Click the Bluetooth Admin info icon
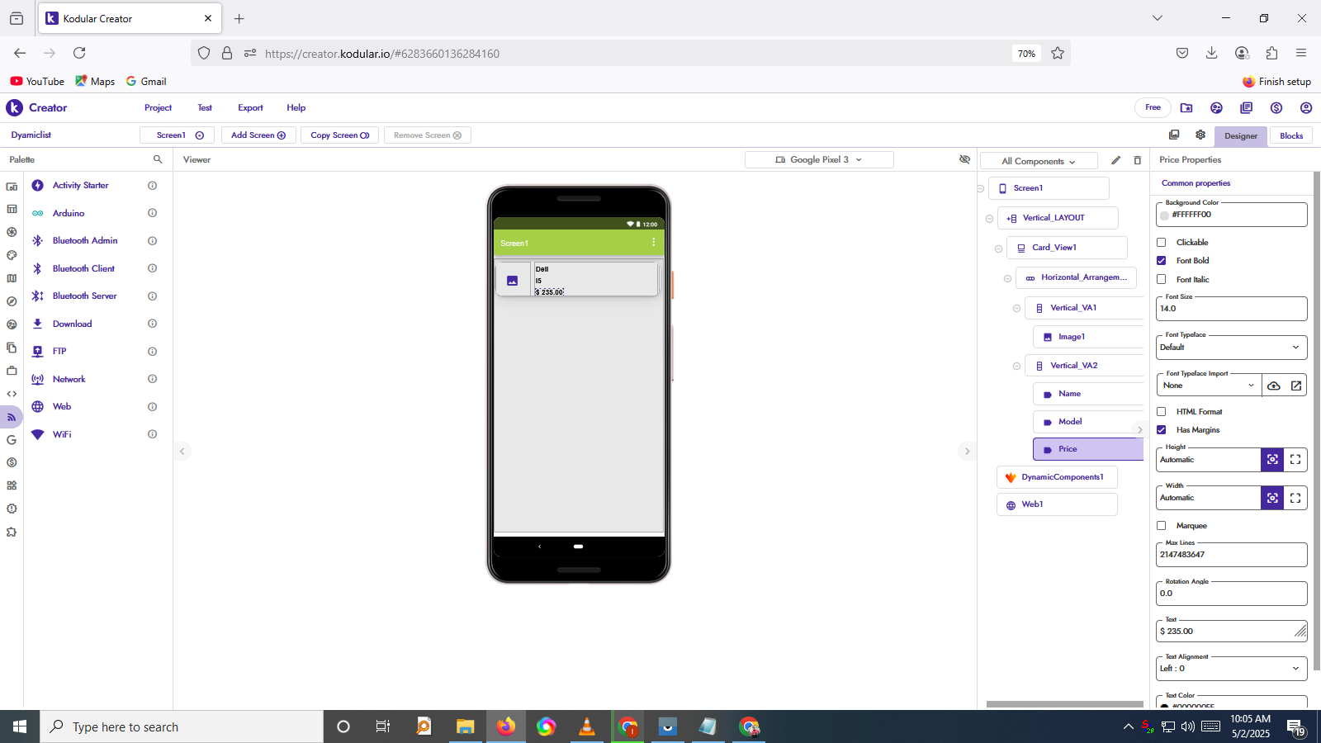The image size is (1321, 743). pyautogui.click(x=152, y=241)
